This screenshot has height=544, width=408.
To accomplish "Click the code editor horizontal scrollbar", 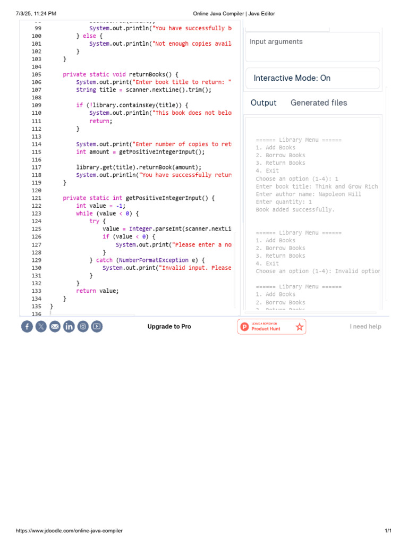I will point(92,315).
